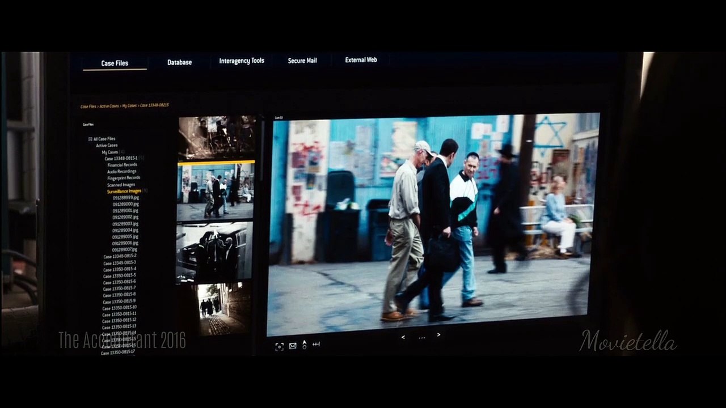
Task: Click the focus target icon under the photo
Action: (x=279, y=346)
